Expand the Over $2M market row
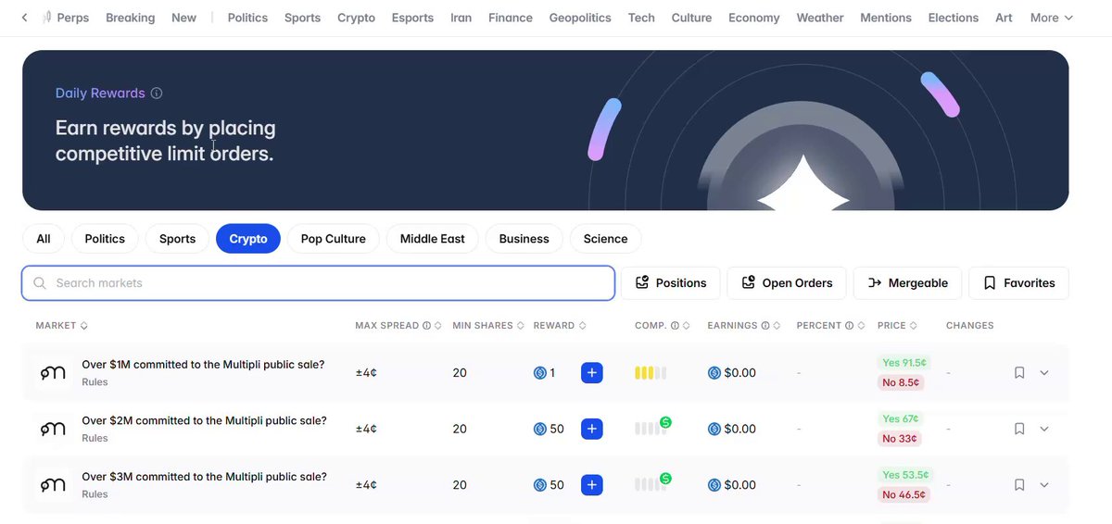 (x=1044, y=430)
